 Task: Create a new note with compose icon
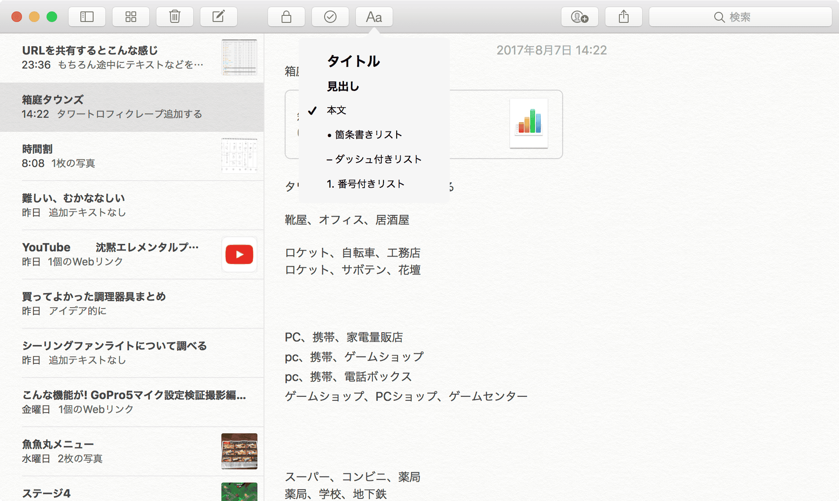pos(219,17)
